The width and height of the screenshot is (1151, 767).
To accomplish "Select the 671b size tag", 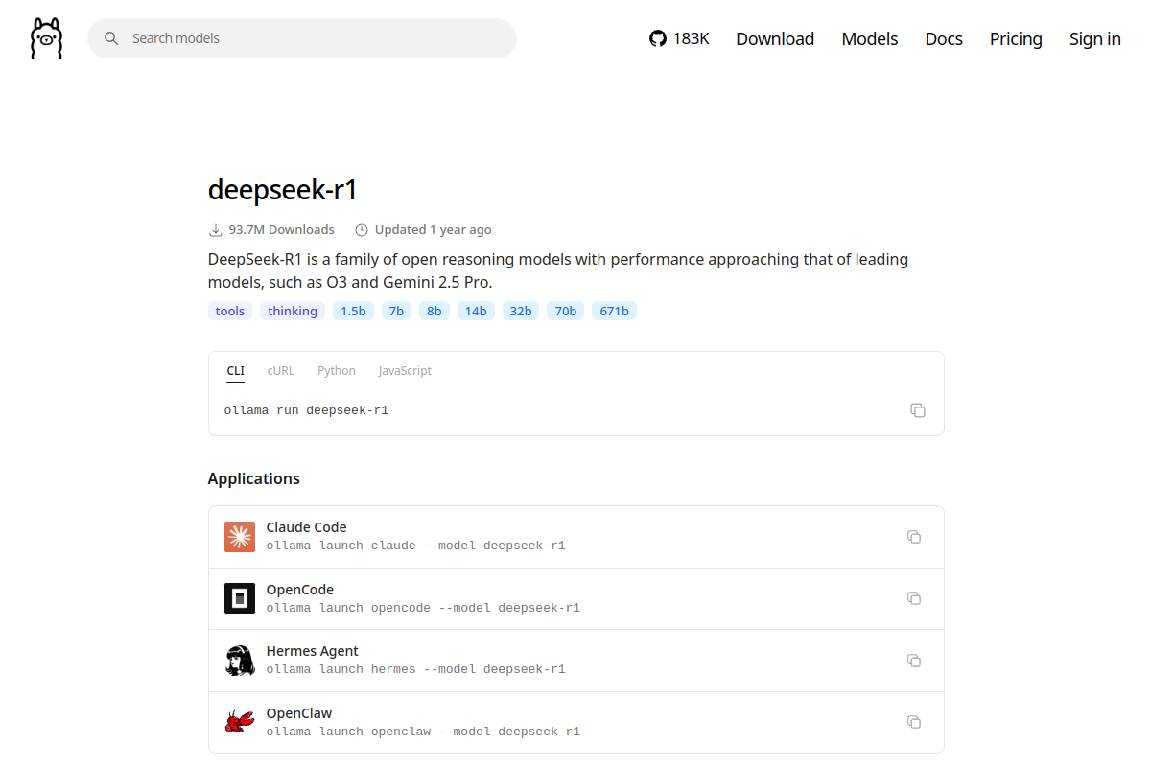I will 614,311.
